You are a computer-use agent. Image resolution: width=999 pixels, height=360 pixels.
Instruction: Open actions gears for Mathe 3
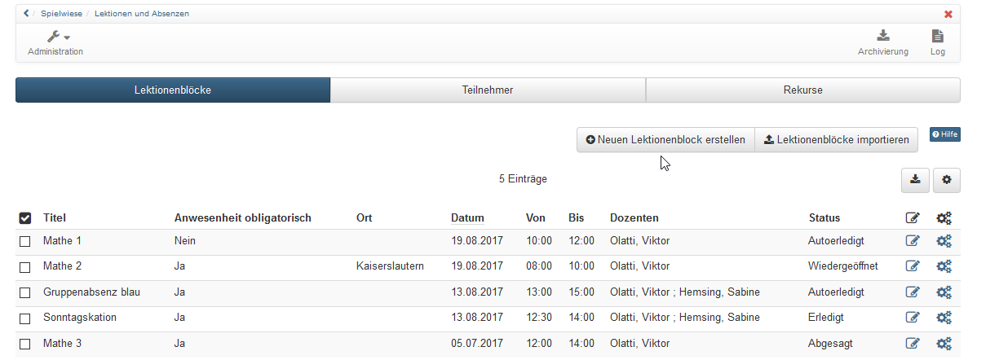[x=944, y=344]
